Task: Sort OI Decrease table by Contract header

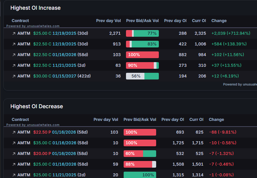Action: pyautogui.click(x=20, y=120)
